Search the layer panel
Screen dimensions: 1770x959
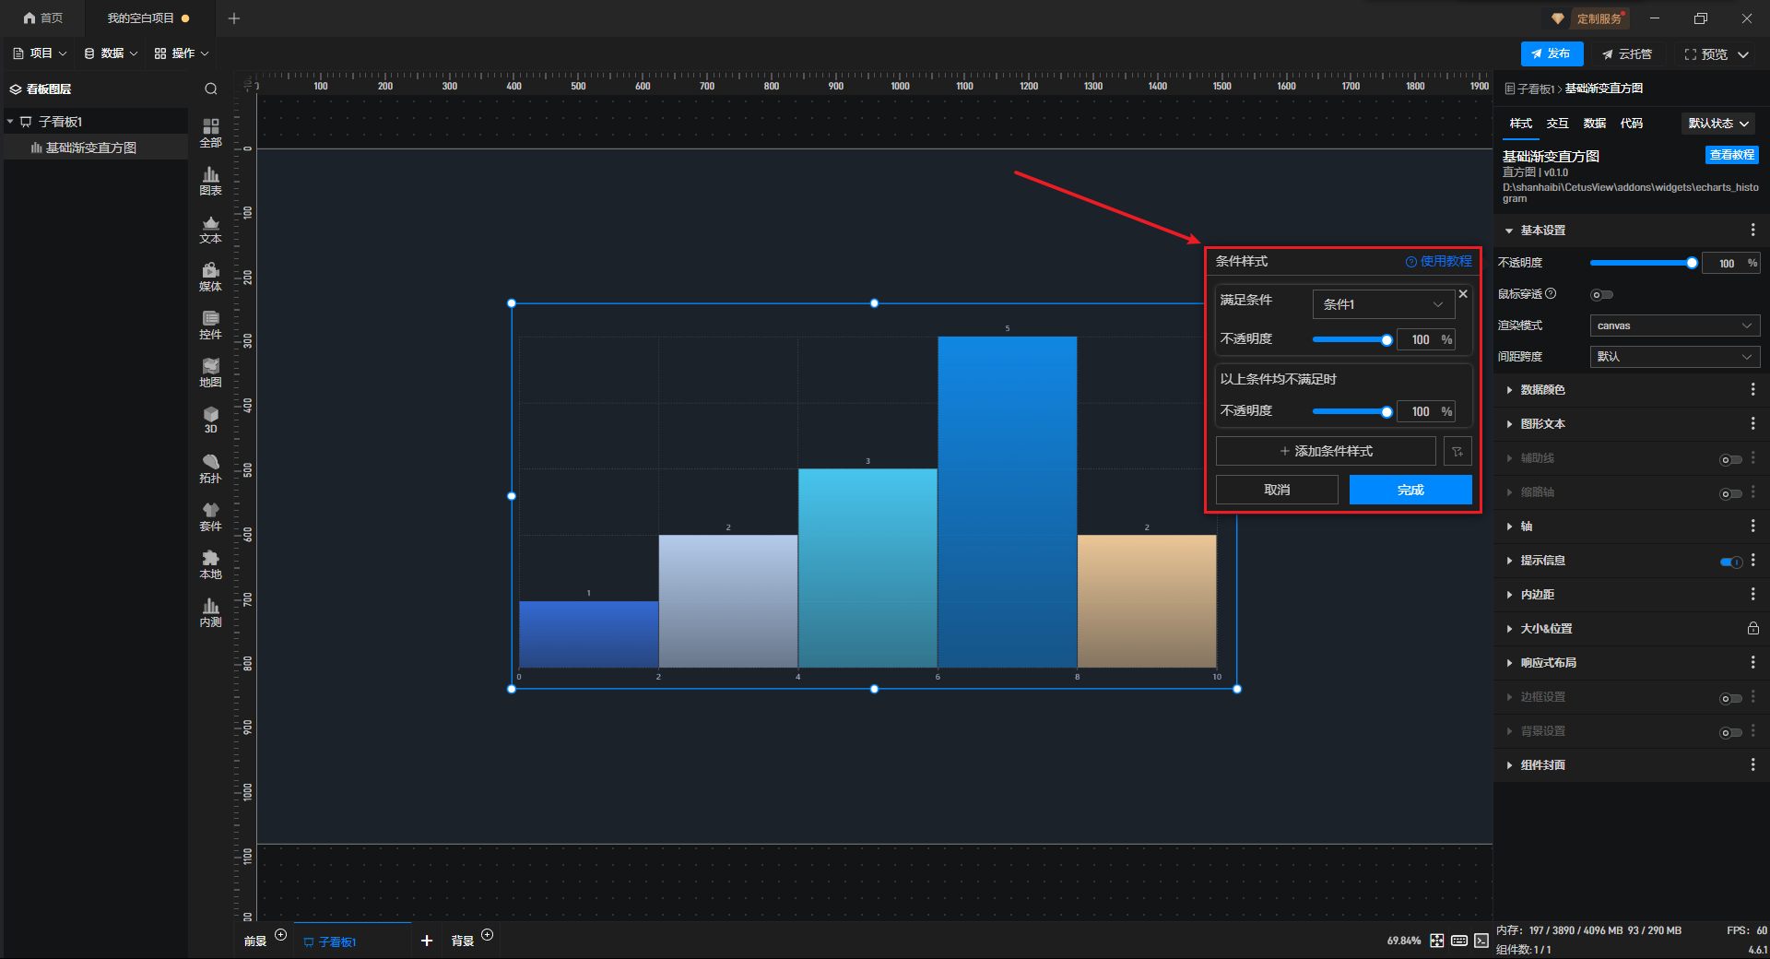[x=211, y=89]
